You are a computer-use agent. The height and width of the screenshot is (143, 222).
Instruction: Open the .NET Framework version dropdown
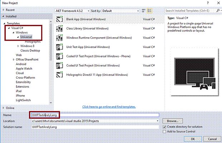click(x=72, y=11)
